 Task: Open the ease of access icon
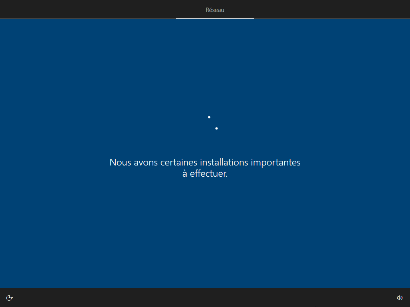10,298
